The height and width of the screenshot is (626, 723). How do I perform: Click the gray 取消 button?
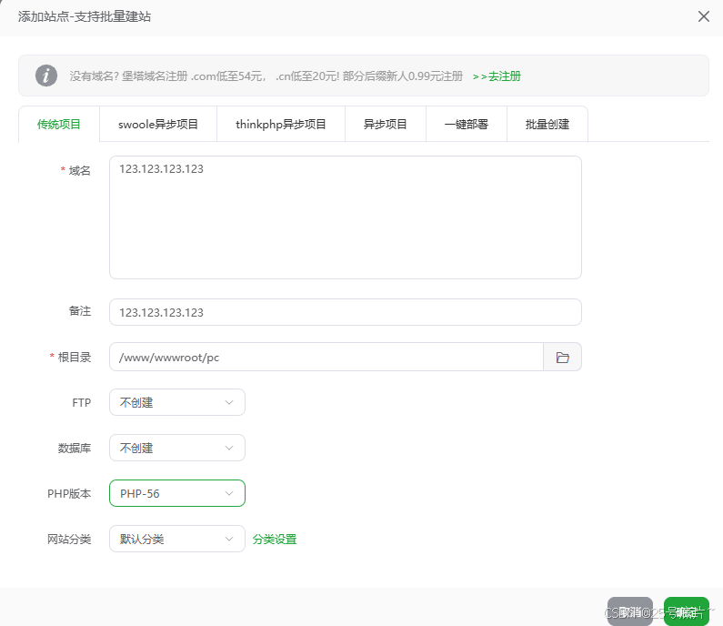[x=630, y=611]
